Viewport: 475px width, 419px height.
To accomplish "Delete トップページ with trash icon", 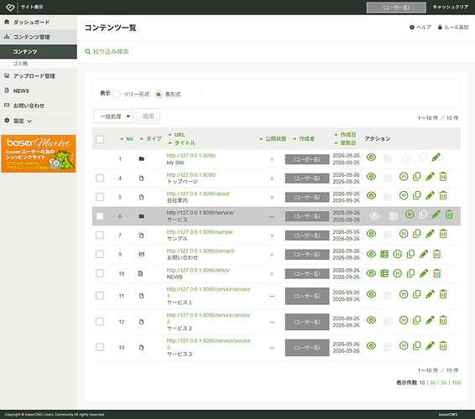I will (x=443, y=177).
